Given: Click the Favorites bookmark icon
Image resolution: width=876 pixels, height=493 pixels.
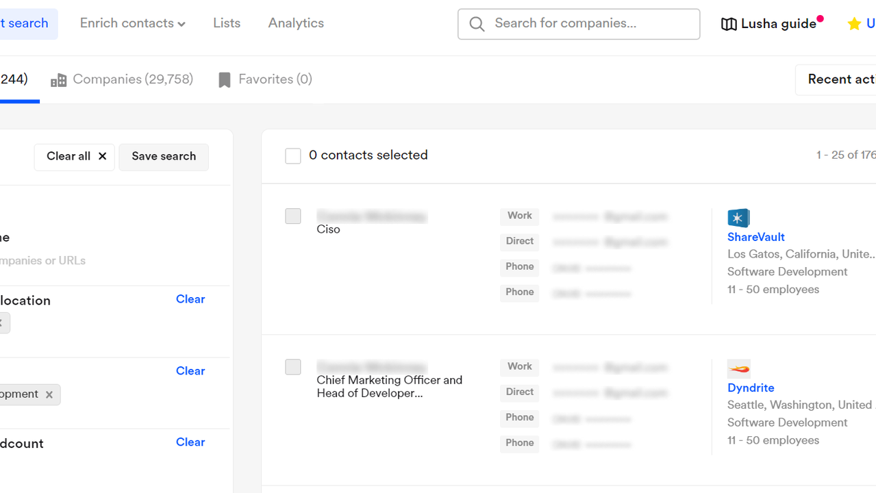Looking at the screenshot, I should [x=225, y=80].
